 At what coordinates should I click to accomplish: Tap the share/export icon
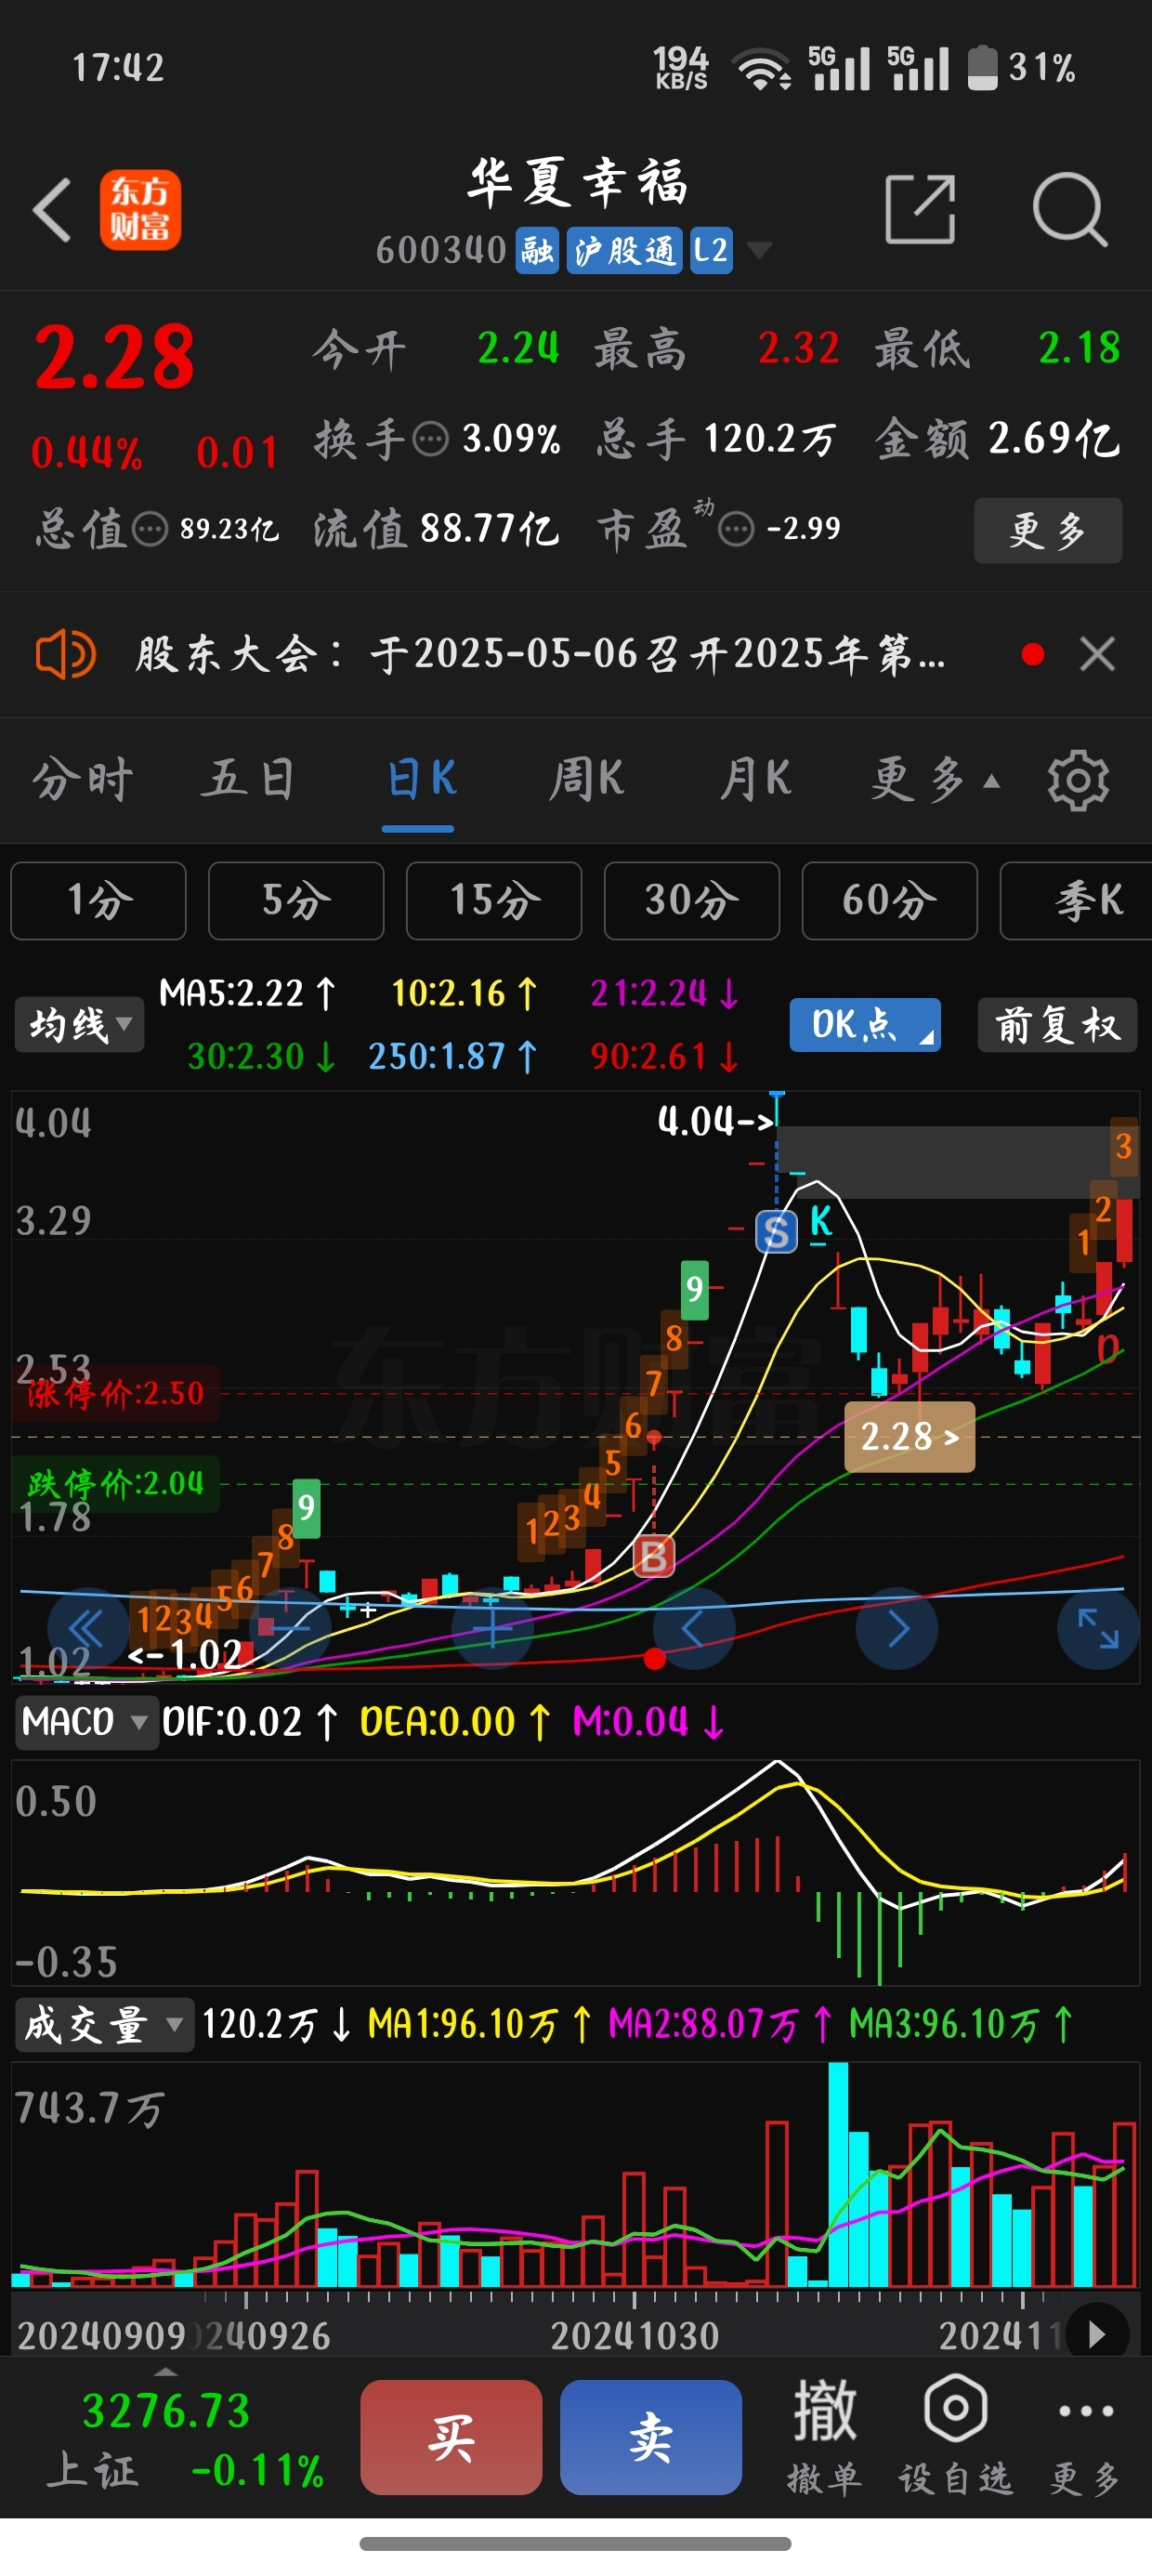[920, 209]
